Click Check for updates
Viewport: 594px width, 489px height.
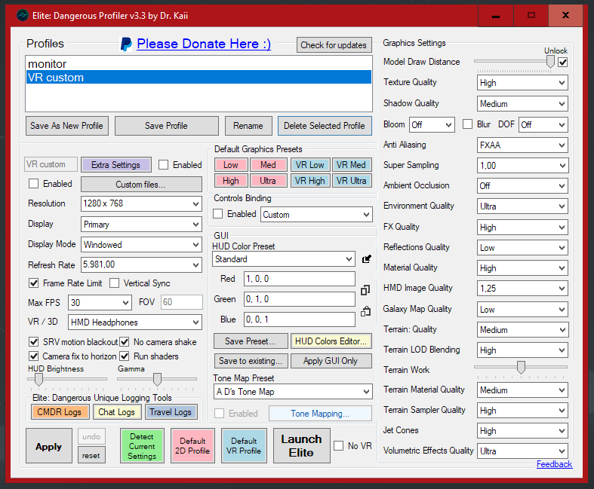click(334, 45)
